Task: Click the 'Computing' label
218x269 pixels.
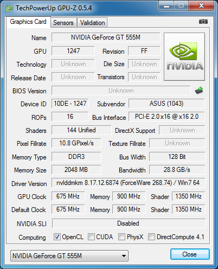Action: pyautogui.click(x=32, y=238)
